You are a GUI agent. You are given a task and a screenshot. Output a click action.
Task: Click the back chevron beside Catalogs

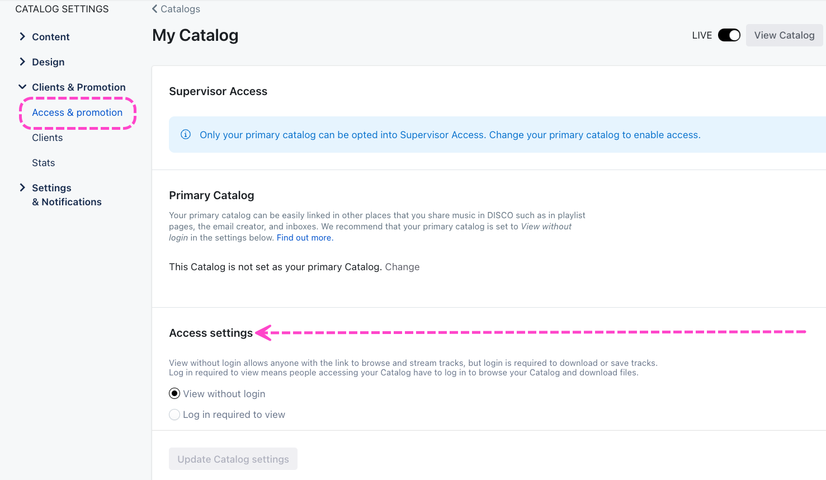tap(155, 9)
